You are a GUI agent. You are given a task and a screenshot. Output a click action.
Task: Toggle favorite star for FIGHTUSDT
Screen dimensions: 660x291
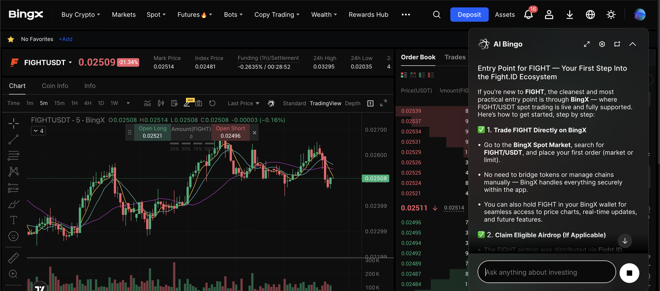[x=11, y=39]
